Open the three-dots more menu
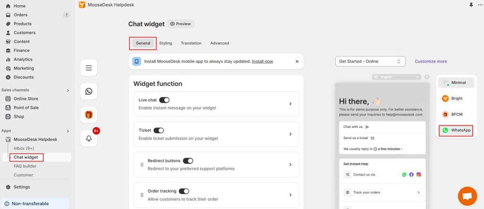484x209 pixels. pos(480,5)
